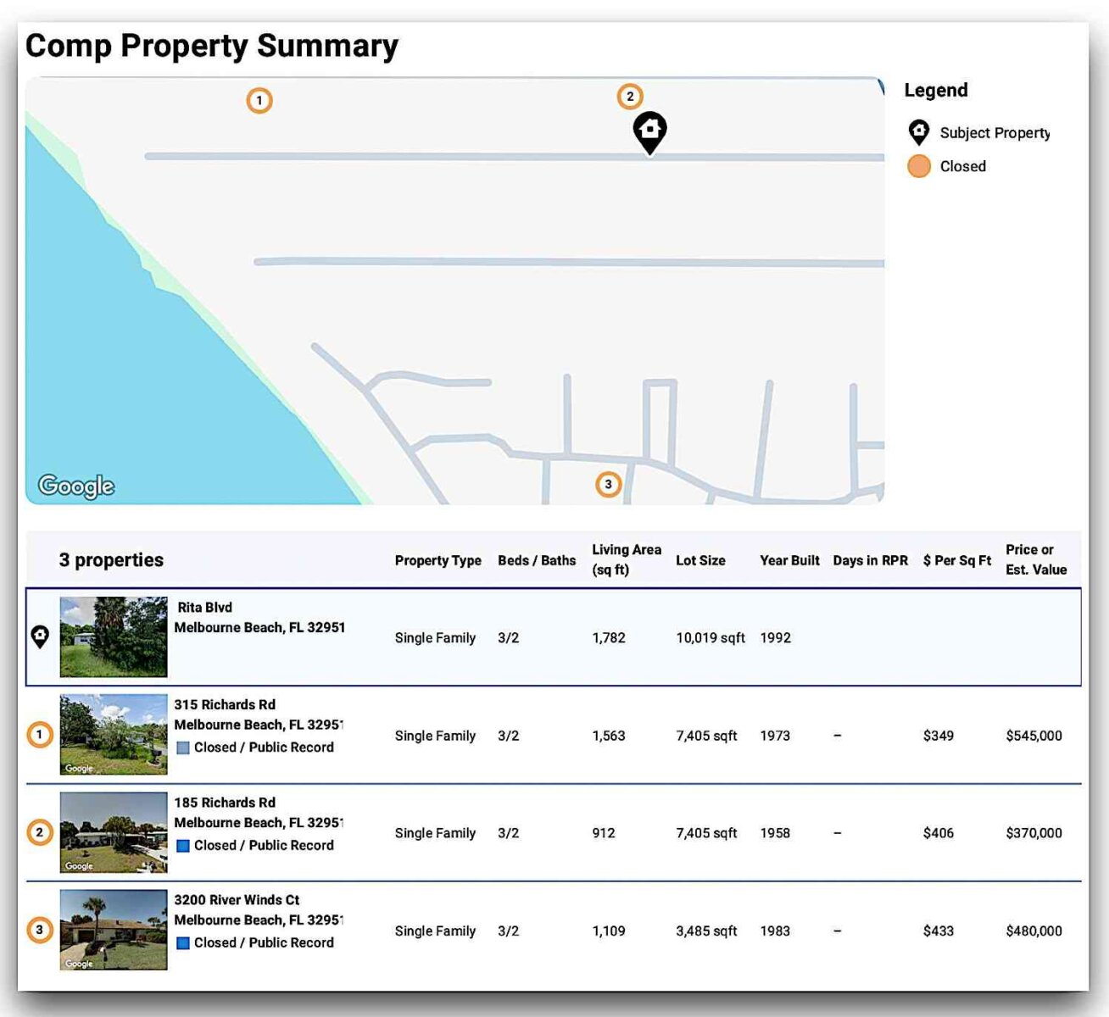The image size is (1109, 1017).
Task: Open the 185 Richards Rd address link
Action: pos(225,803)
